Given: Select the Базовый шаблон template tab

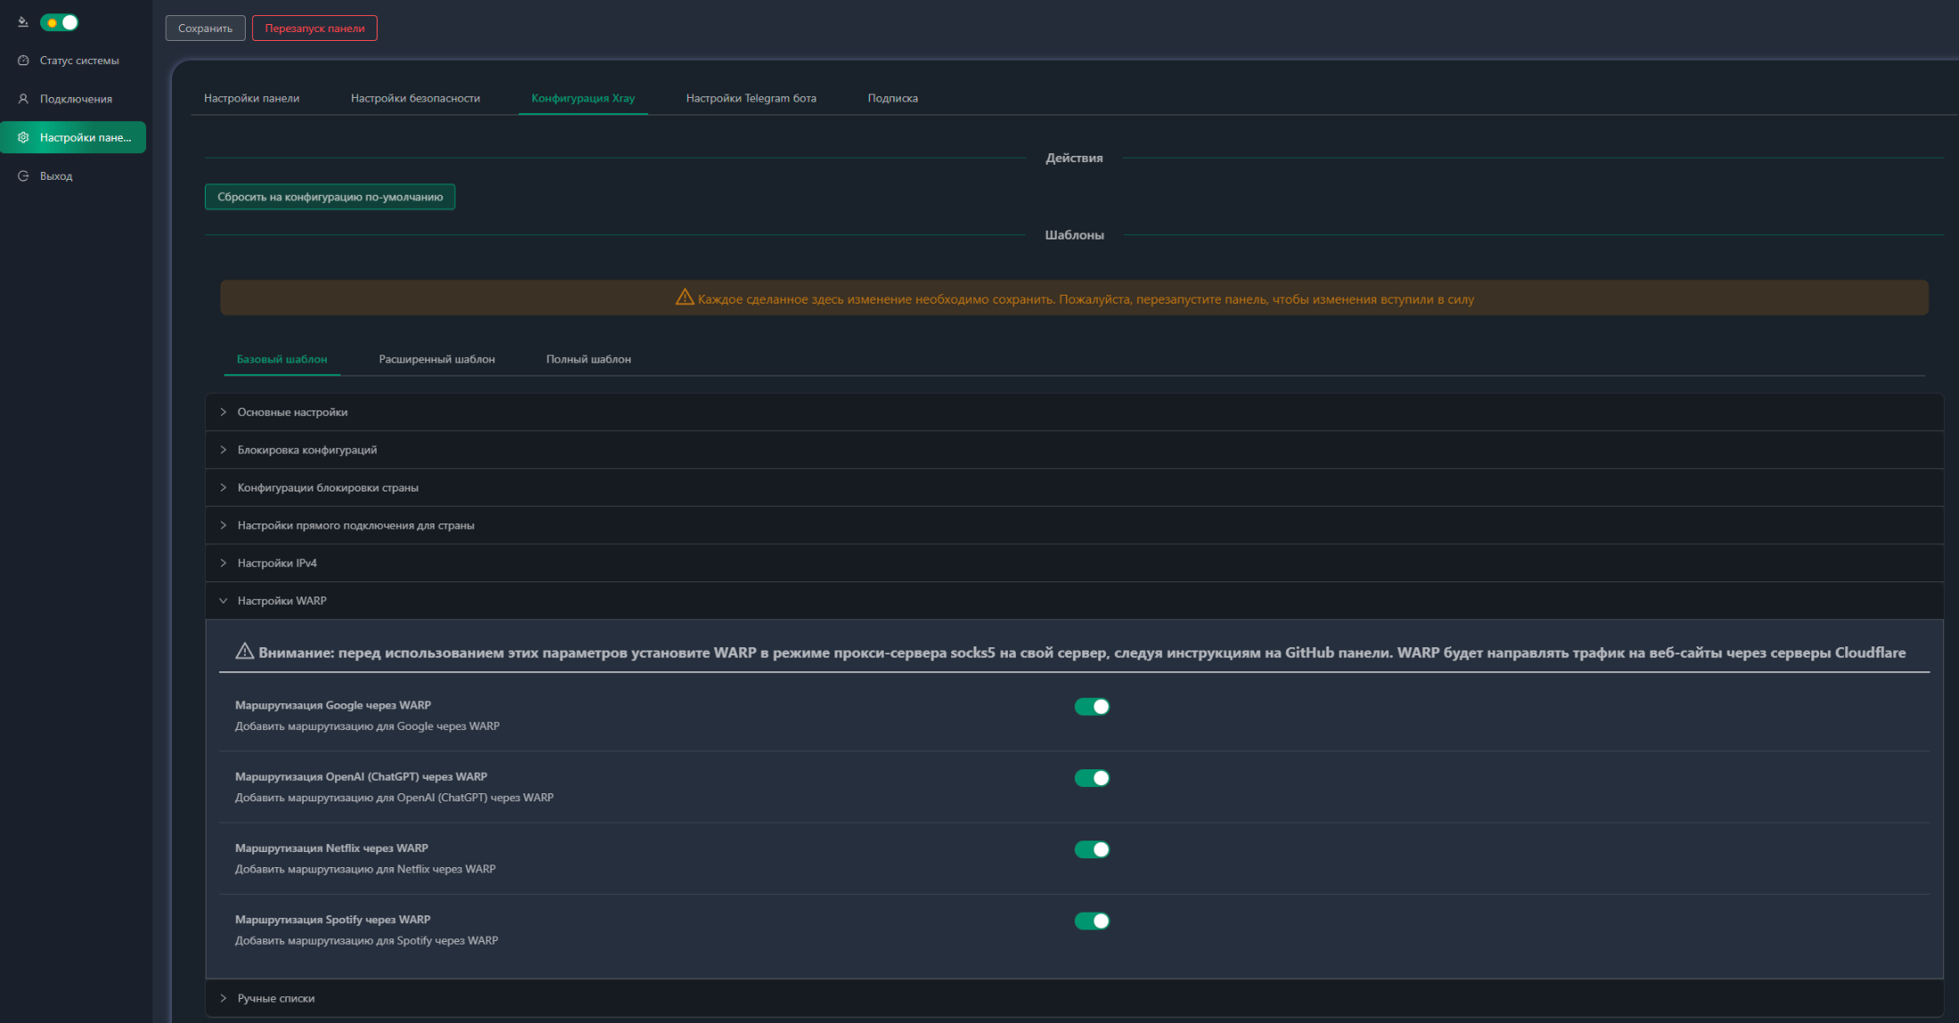Looking at the screenshot, I should [282, 359].
